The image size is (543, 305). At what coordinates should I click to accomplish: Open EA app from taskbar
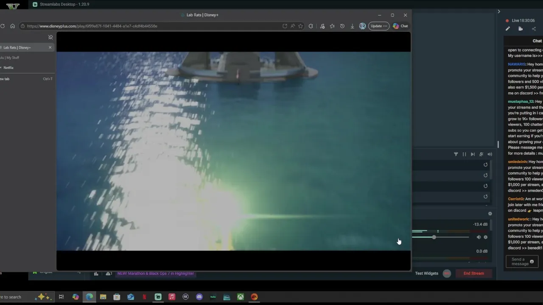(254, 297)
